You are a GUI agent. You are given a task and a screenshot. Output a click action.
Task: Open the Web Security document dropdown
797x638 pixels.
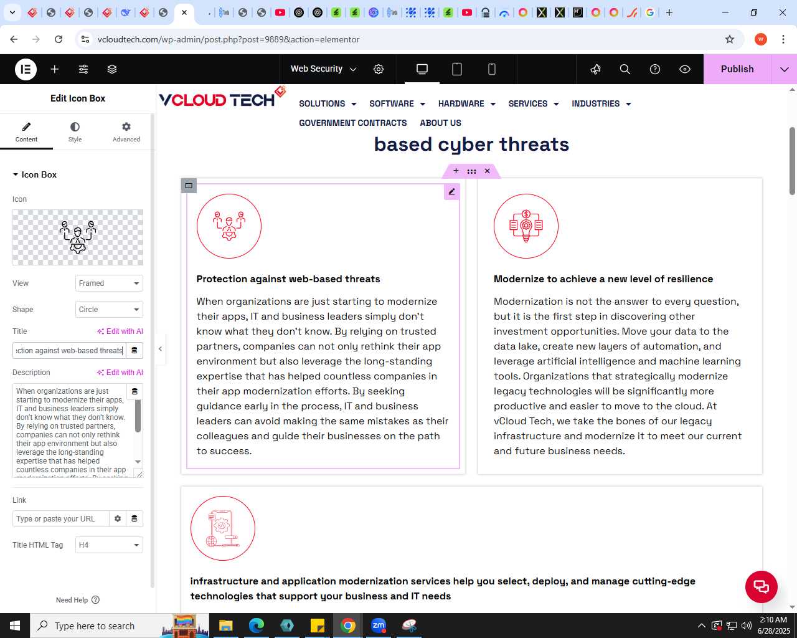(x=323, y=69)
